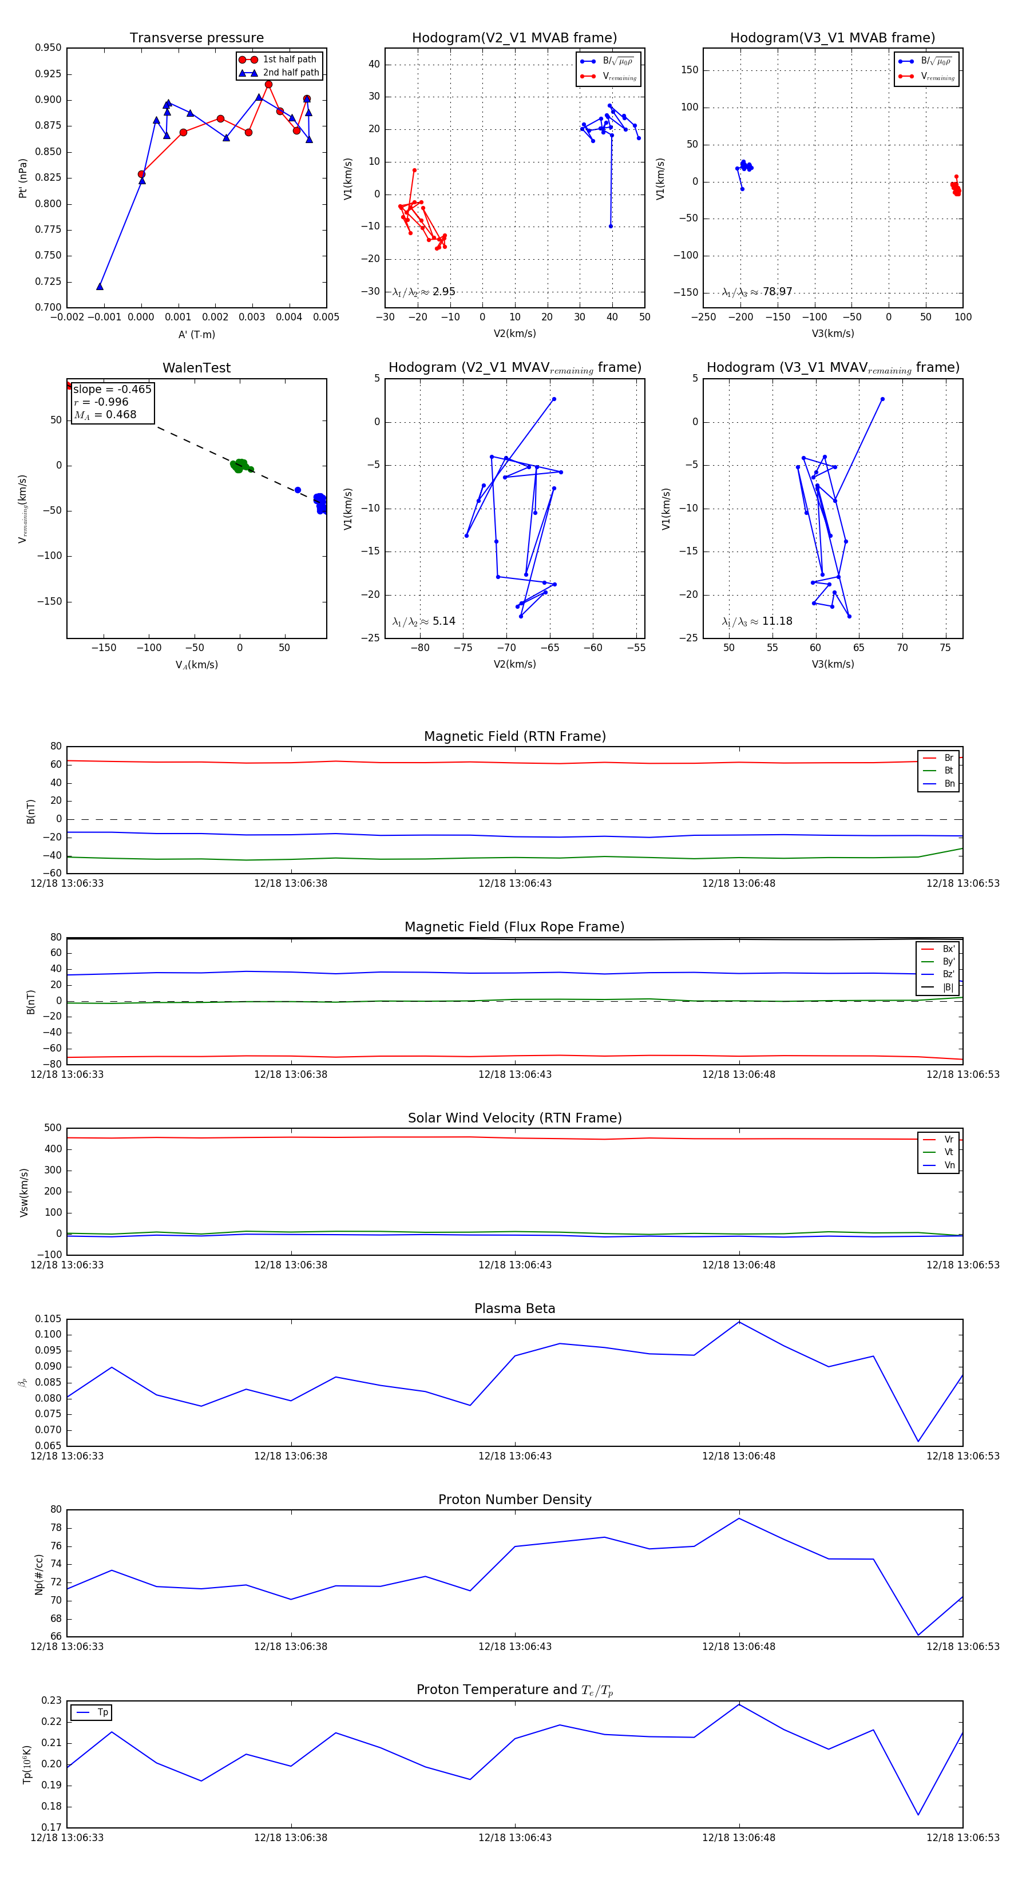Click the green point cluster in WalenTest plot
Screen dimensions: 1030x1888
[x=239, y=465]
